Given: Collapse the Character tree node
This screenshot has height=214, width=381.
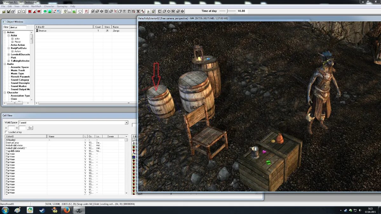Looking at the screenshot, I should tap(5, 93).
